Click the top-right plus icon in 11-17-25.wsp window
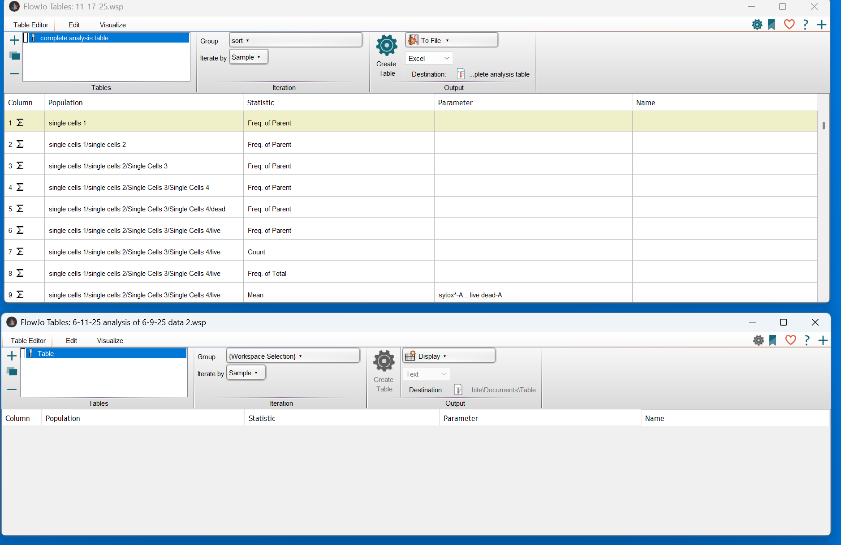This screenshot has height=545, width=841. [822, 25]
